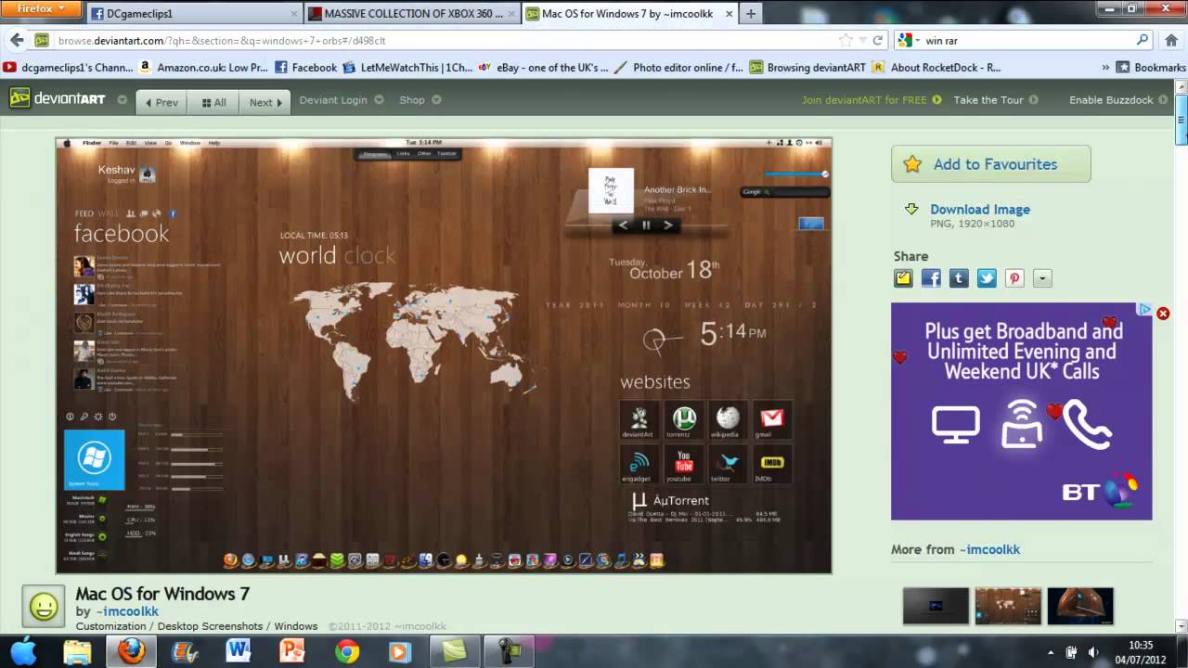Open the ~imcoolkk author link under the title
This screenshot has width=1188, height=668.
(x=129, y=611)
